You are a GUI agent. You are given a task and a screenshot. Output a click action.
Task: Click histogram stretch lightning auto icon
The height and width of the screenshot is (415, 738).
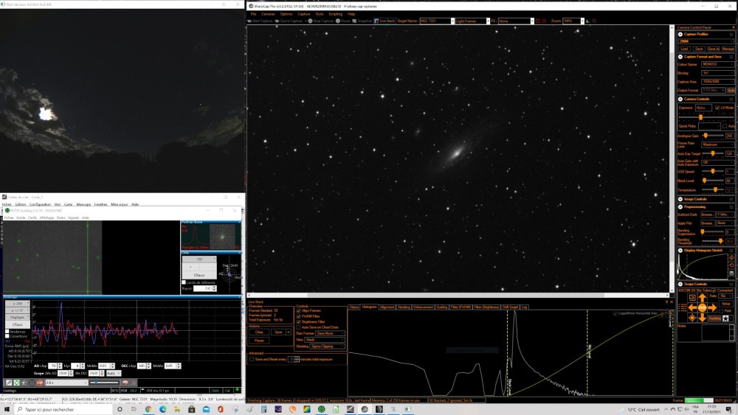tap(731, 257)
